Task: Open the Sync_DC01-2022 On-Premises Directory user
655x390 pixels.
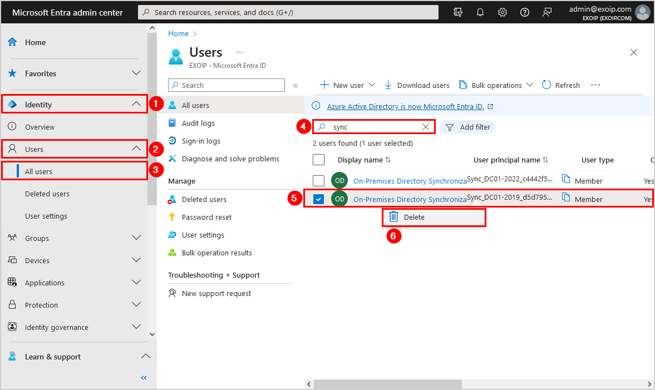Action: tap(410, 181)
